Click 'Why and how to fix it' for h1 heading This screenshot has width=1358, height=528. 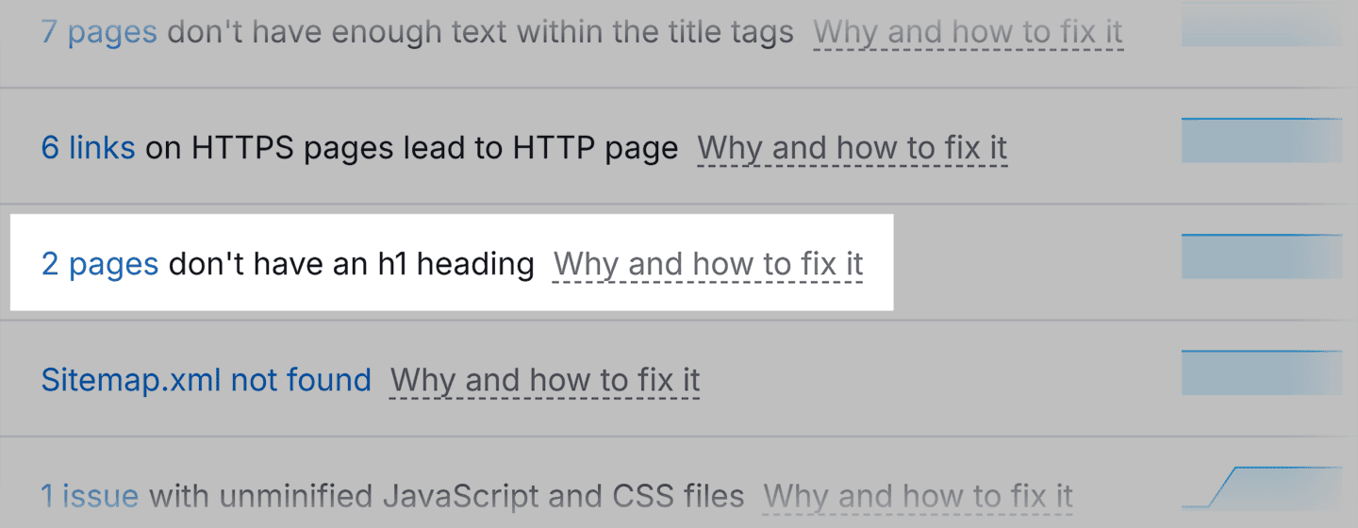(707, 264)
